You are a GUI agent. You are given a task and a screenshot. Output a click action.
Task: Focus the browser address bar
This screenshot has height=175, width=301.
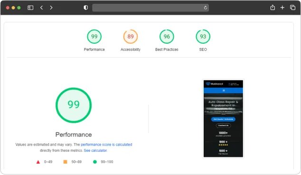pos(150,8)
